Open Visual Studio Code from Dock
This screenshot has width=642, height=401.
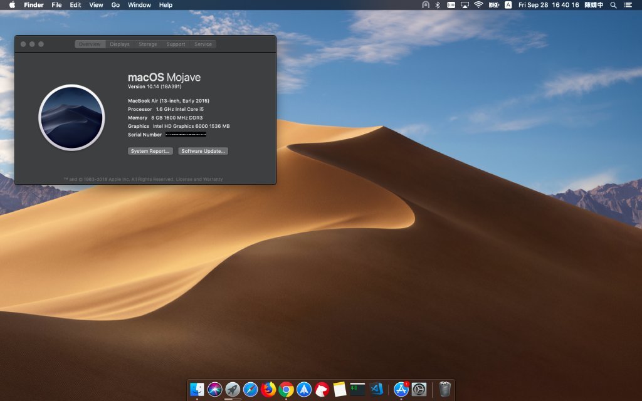(x=376, y=389)
